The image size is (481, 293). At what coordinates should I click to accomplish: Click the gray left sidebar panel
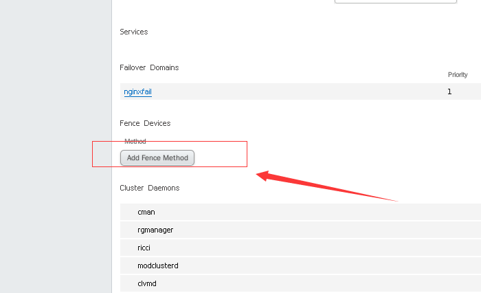coord(55,146)
